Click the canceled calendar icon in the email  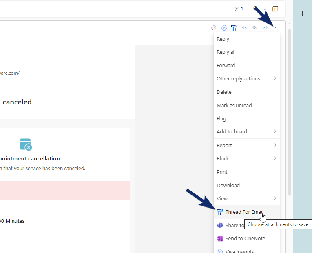(x=26, y=144)
